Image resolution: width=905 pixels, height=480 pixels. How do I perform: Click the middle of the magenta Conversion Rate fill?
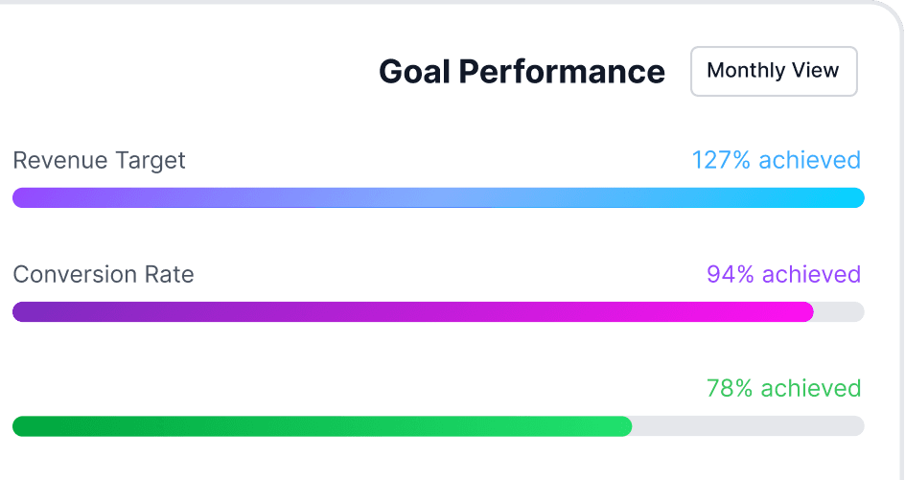(413, 312)
